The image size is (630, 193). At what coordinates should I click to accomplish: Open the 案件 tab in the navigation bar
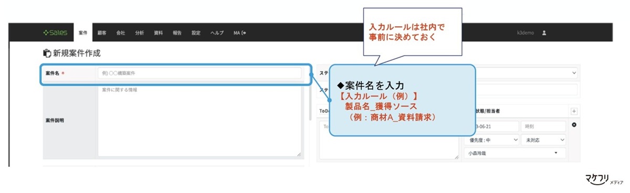(83, 33)
